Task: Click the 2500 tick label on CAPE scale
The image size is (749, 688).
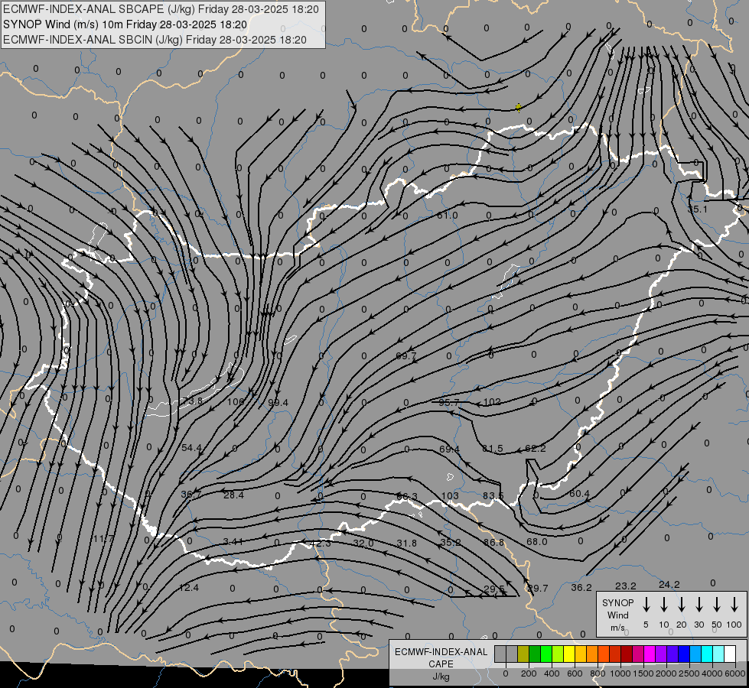Action: pyautogui.click(x=689, y=673)
